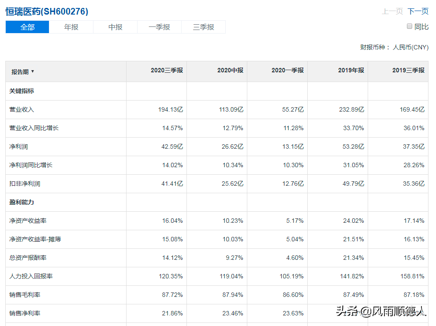Enable the 同比 checkbox

click(x=409, y=26)
